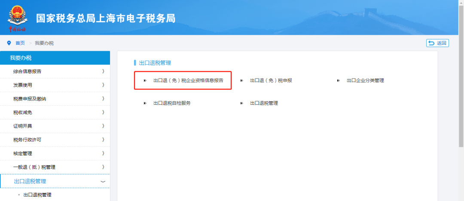464x201 pixels.
Task: Open the 出口退税管理 link in main panel
Action: [264, 104]
